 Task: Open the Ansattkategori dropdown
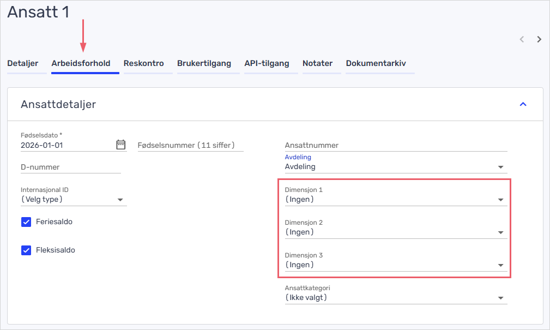(395, 298)
